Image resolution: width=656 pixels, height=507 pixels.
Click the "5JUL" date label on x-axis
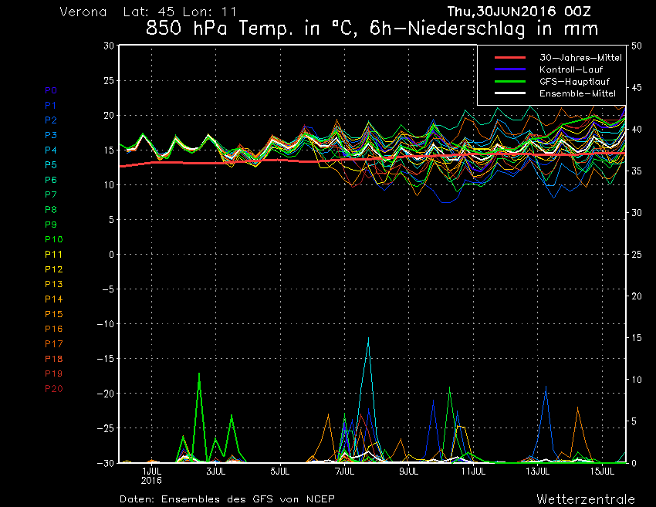click(x=280, y=472)
